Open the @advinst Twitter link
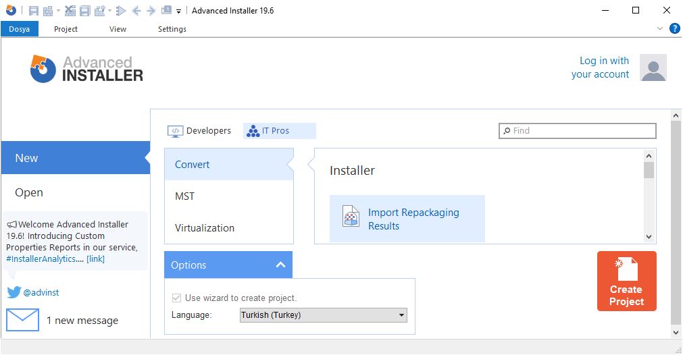The width and height of the screenshot is (683, 355). pos(41,292)
